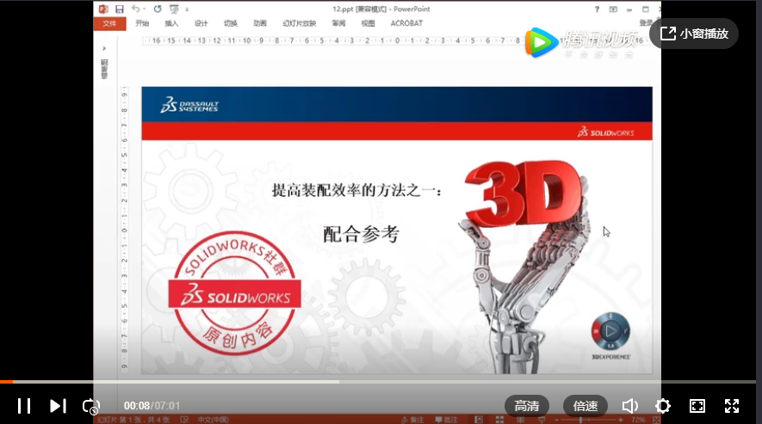Expand the quick access toolbar customize arrow
This screenshot has width=762, height=424.
click(187, 9)
